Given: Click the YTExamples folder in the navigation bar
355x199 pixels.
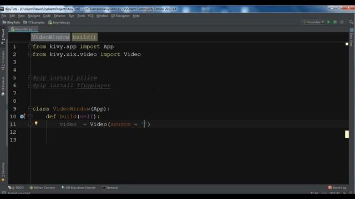Looking at the screenshot, I should (x=34, y=22).
